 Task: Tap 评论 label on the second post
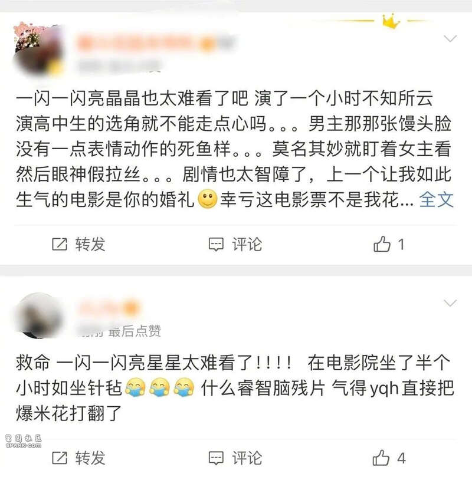point(247,458)
